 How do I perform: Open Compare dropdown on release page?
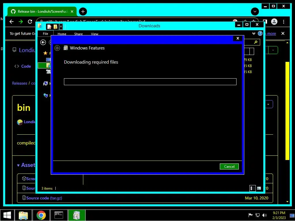(268, 104)
